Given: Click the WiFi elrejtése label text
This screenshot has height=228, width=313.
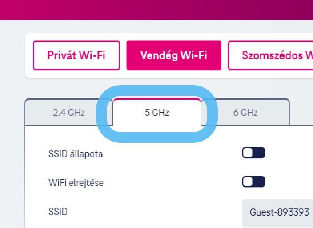Looking at the screenshot, I should 76,182.
